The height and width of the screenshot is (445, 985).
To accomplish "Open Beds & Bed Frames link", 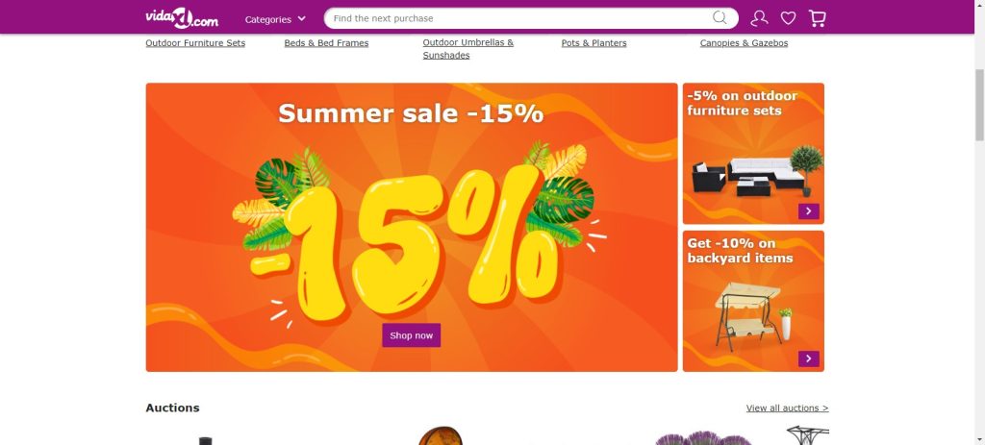I will click(x=326, y=42).
